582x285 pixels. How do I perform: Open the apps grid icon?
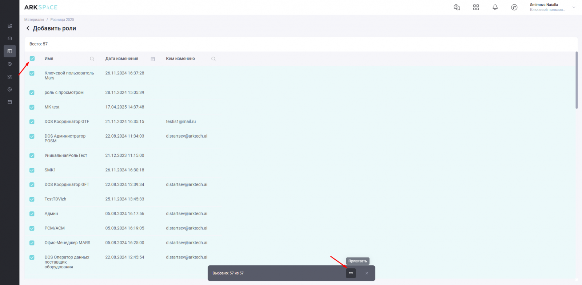[x=476, y=7]
